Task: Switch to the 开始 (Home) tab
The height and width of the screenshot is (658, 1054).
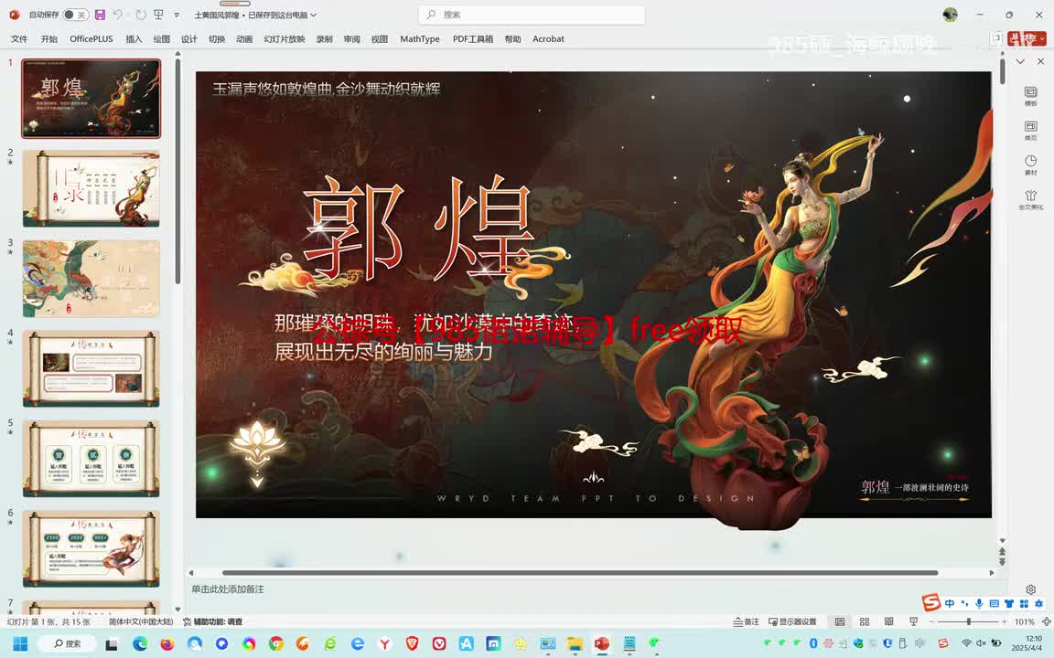Action: pyautogui.click(x=49, y=39)
